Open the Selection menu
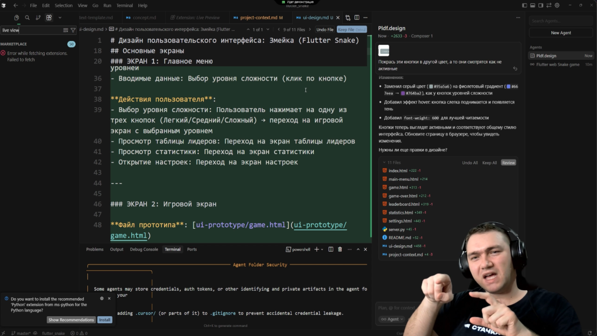The height and width of the screenshot is (336, 597). [63, 5]
